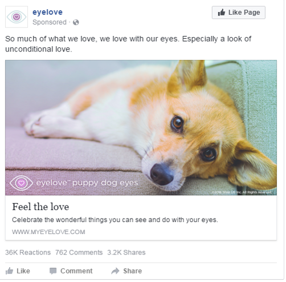
Task: Click the 'Feel the love' headline
Action: coord(40,207)
